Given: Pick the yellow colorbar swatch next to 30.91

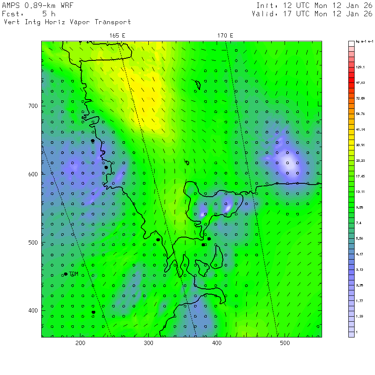Looking at the screenshot, I should point(351,142).
